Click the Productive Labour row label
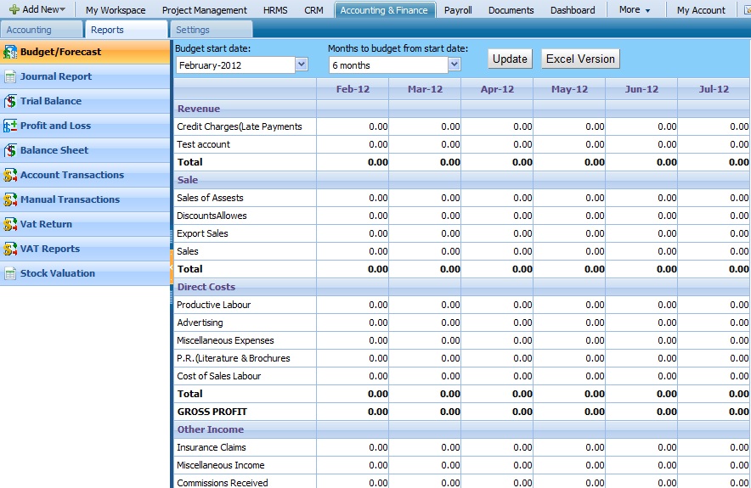 tap(213, 305)
